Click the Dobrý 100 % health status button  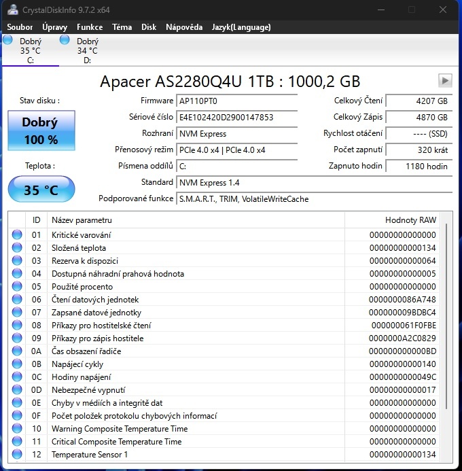point(41,130)
